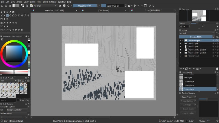The image size is (219, 123).
Task: Open brush blending mode Normal dropdown
Action: point(45,6)
